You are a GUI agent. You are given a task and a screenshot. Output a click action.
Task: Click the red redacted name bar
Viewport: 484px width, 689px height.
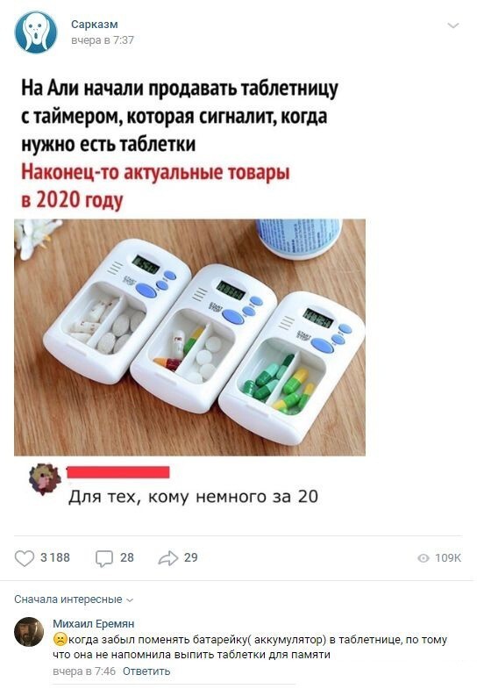point(118,472)
